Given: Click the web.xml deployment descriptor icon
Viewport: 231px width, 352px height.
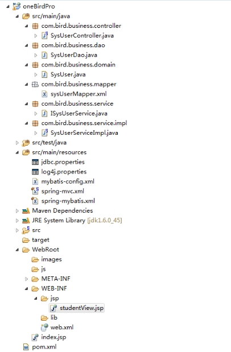Looking at the screenshot, I should 44,328.
